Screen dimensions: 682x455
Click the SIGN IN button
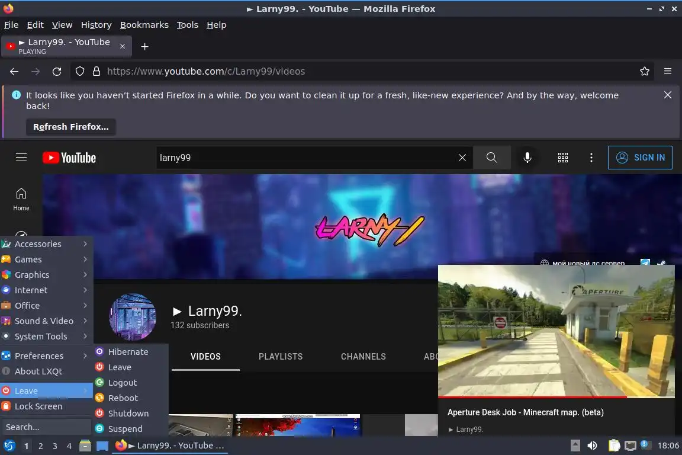640,158
